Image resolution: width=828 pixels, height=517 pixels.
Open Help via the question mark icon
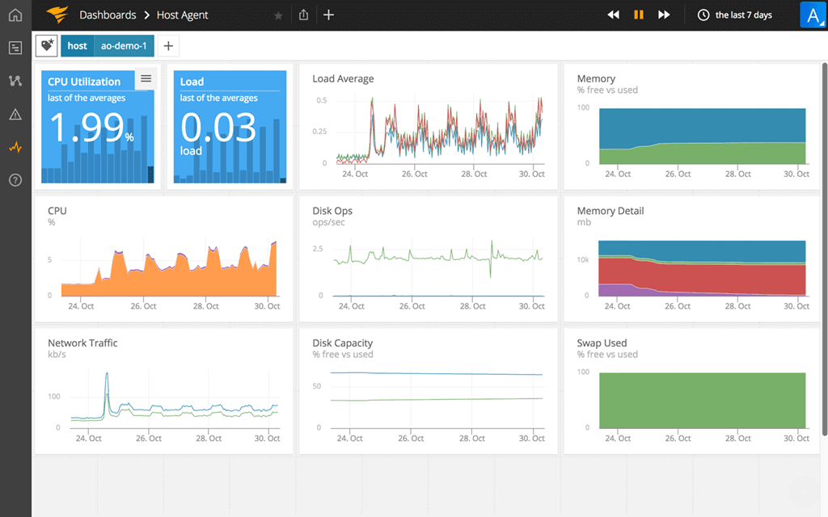tap(15, 180)
